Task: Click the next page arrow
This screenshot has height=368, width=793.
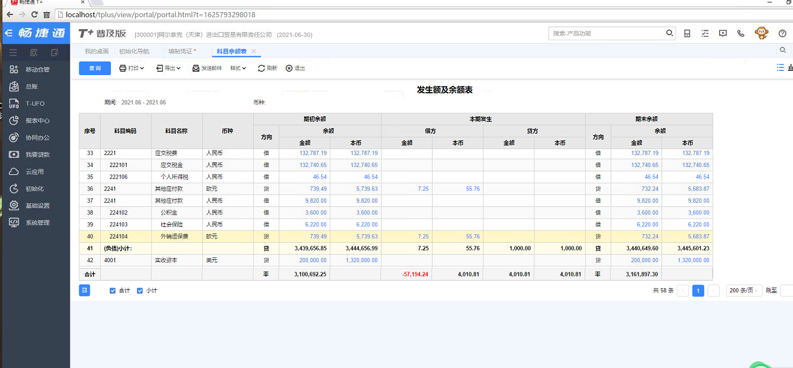Action: click(714, 291)
